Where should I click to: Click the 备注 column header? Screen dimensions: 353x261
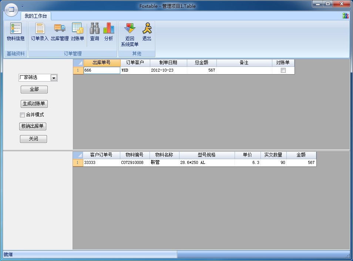coord(244,63)
